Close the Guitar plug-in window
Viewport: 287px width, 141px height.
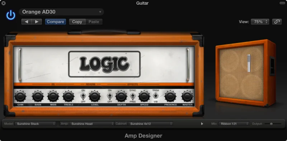click(3, 3)
